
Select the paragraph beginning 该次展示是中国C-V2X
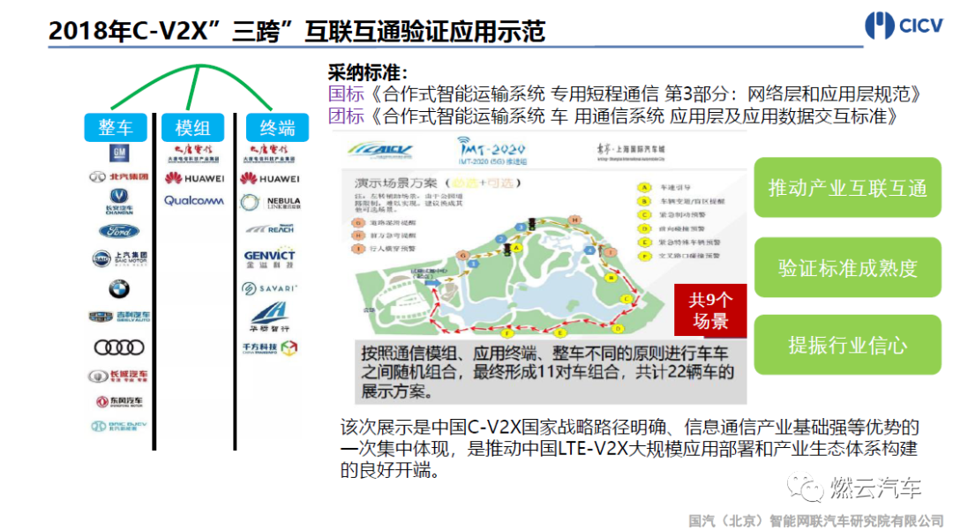(628, 449)
